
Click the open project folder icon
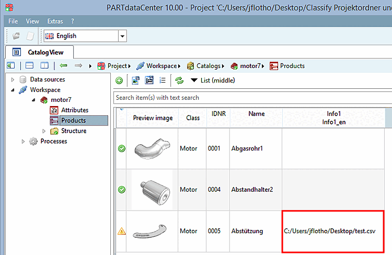pyautogui.click(x=16, y=36)
